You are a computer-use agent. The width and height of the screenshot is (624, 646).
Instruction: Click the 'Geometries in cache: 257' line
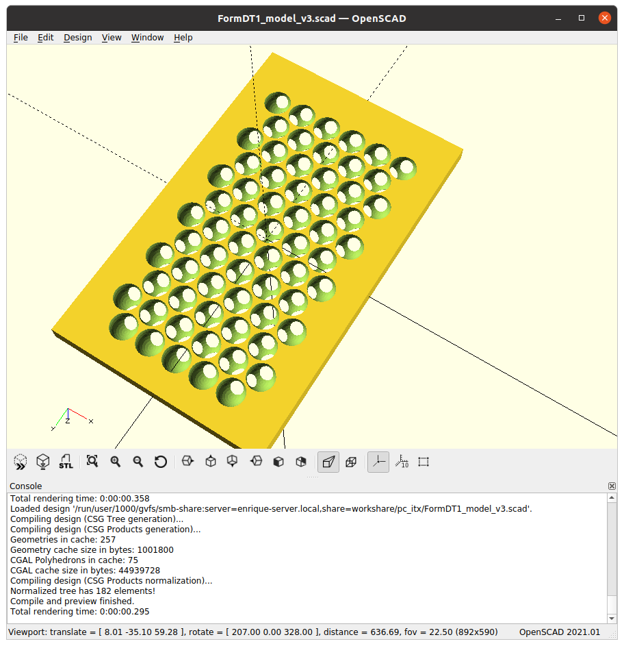tap(63, 540)
